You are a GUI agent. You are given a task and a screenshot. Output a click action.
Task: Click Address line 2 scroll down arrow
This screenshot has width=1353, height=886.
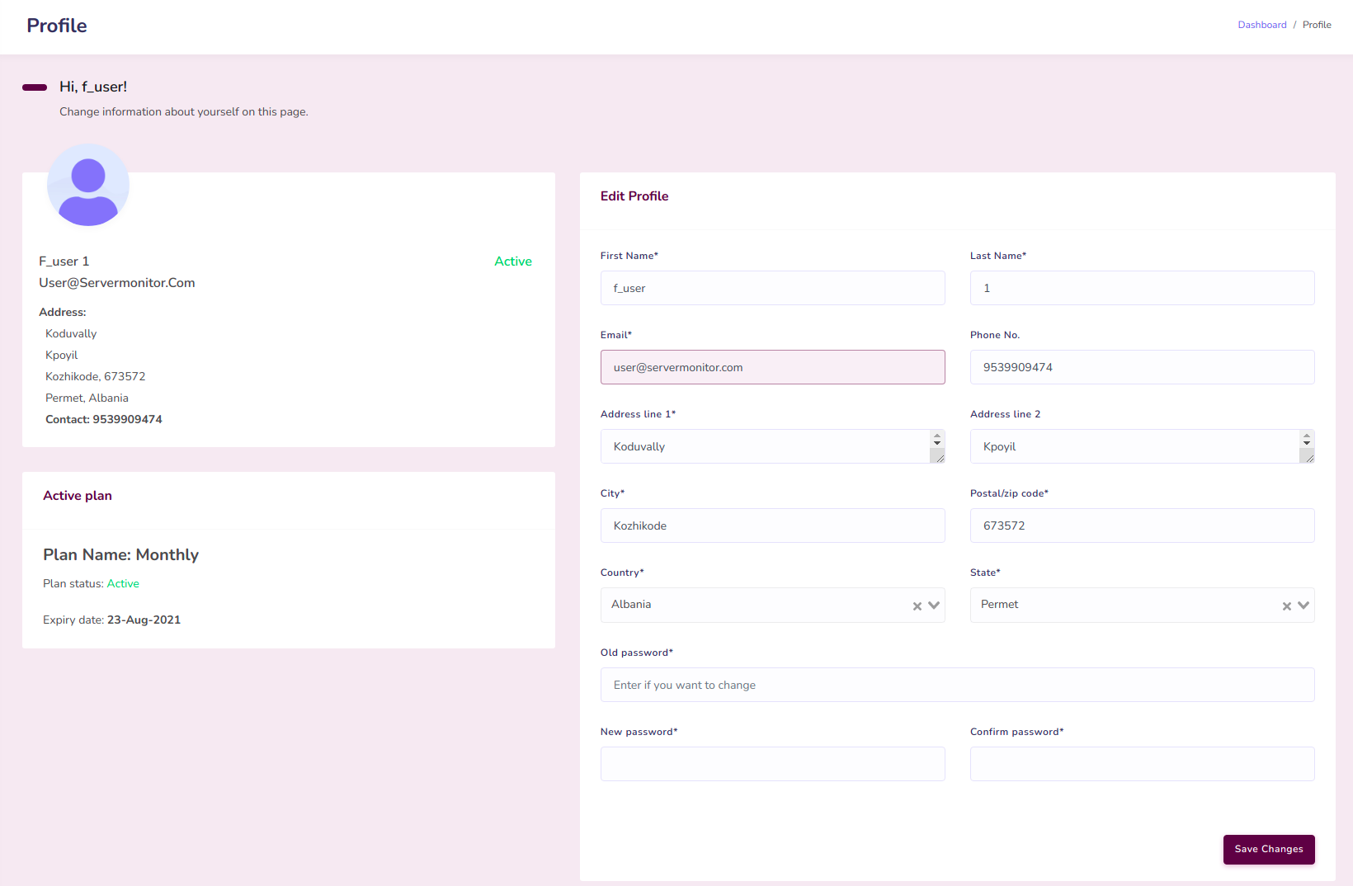[1307, 443]
